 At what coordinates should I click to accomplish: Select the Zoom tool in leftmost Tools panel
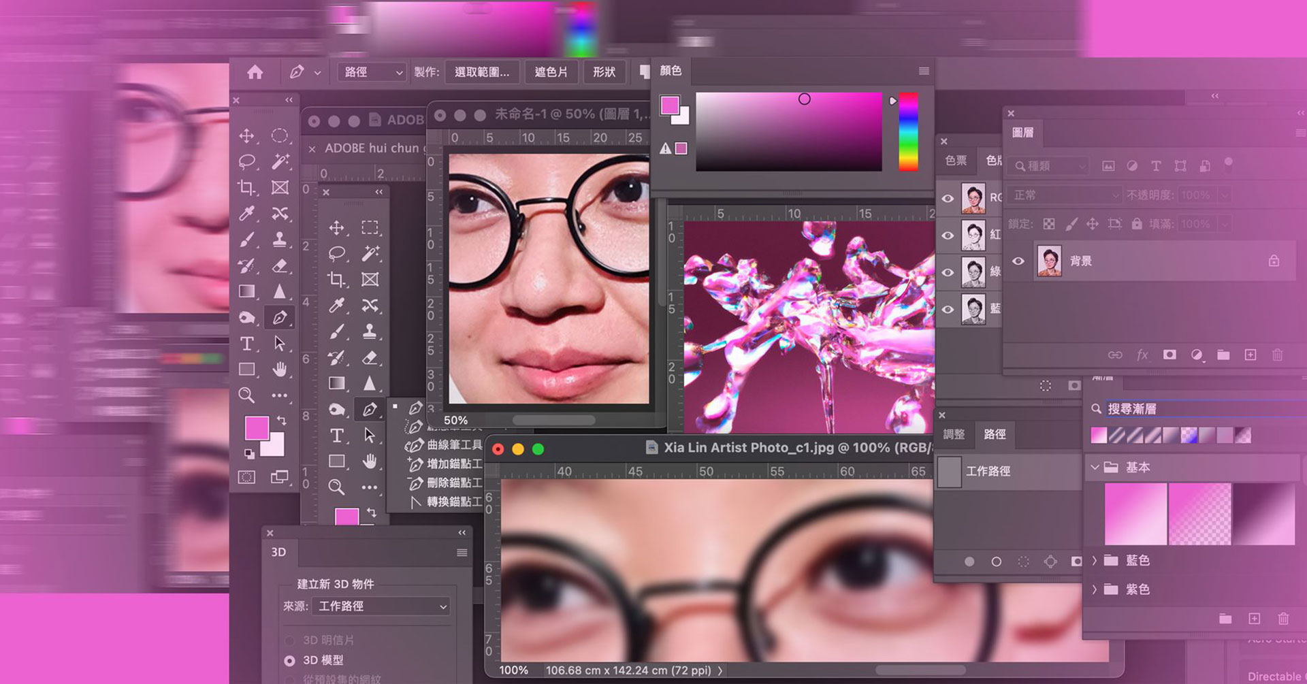coord(246,395)
